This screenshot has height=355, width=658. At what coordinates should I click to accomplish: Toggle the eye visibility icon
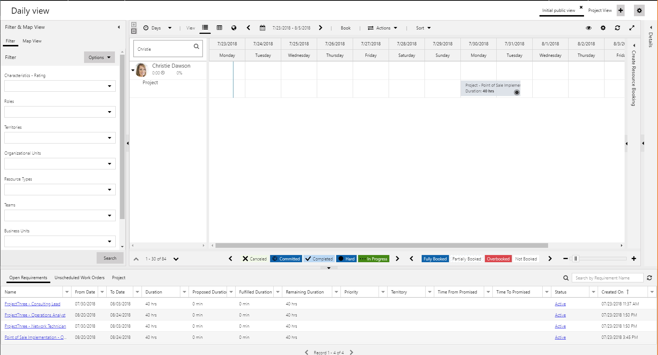(x=589, y=28)
